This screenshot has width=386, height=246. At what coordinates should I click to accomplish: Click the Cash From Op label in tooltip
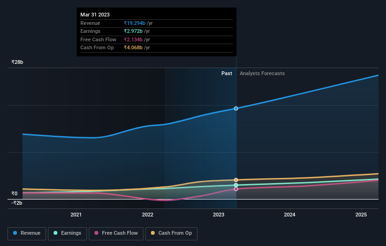pyautogui.click(x=97, y=48)
